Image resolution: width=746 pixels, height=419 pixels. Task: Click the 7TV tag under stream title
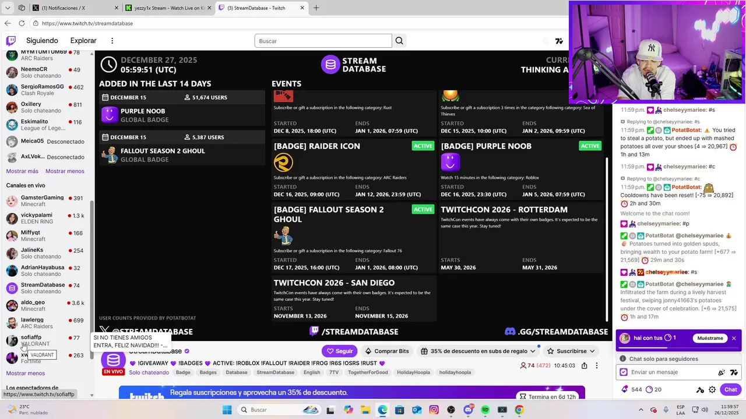pos(334,372)
